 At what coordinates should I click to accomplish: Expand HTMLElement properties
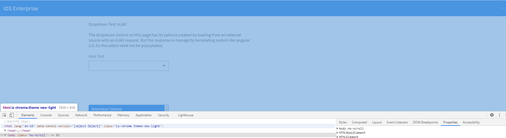click(338, 137)
